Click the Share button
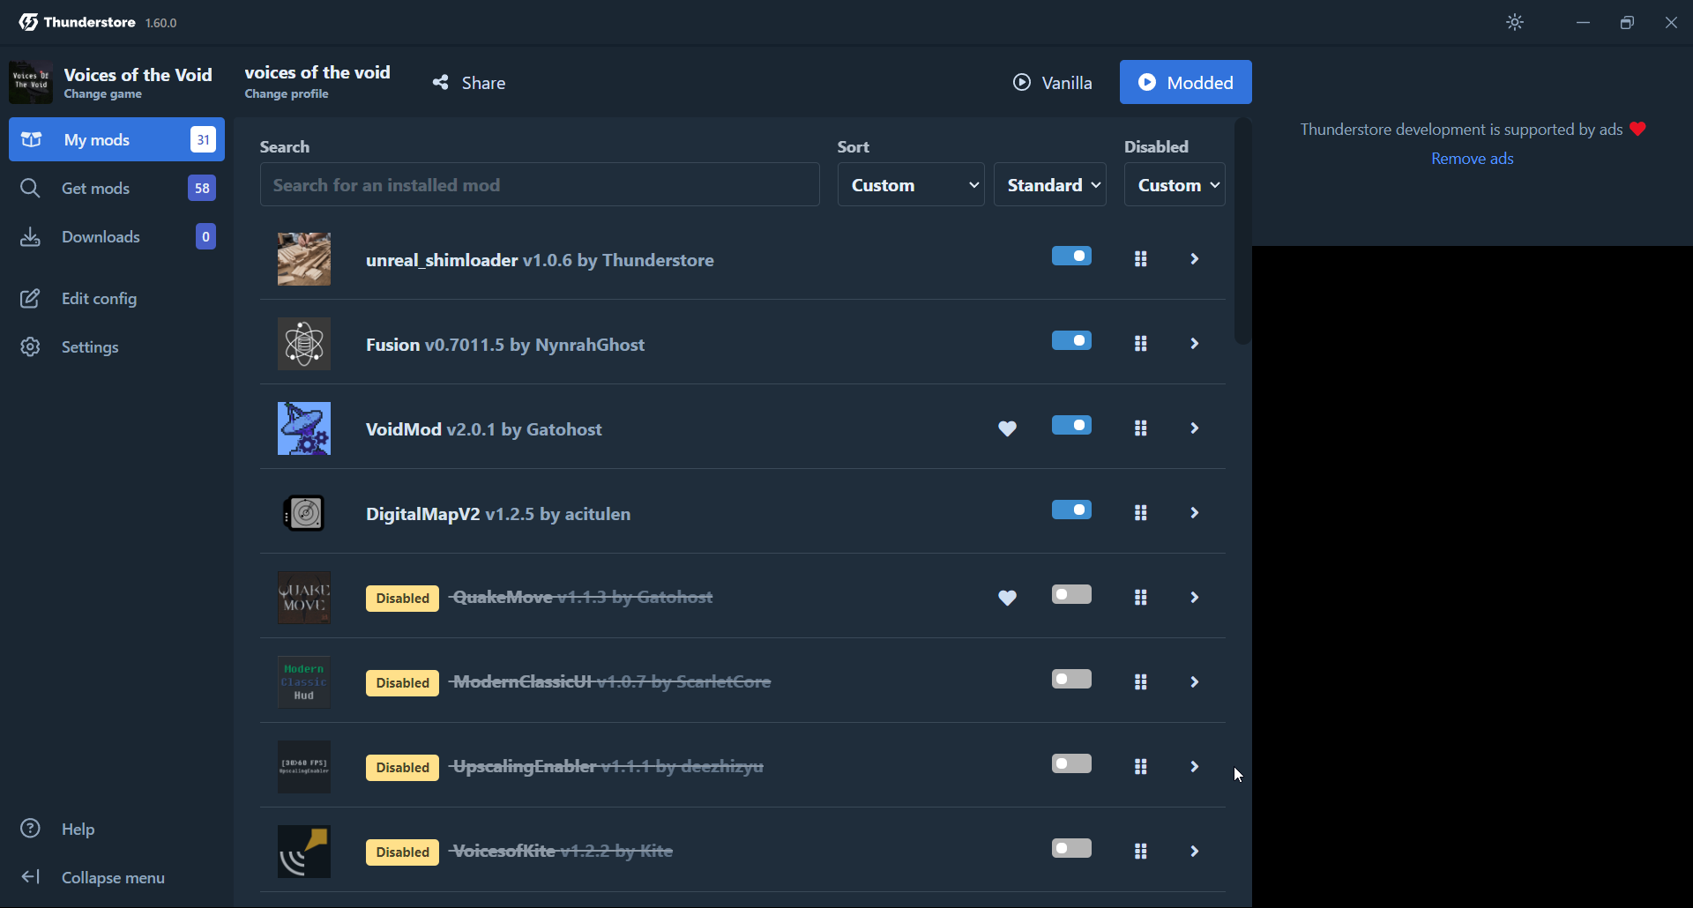 tap(469, 83)
